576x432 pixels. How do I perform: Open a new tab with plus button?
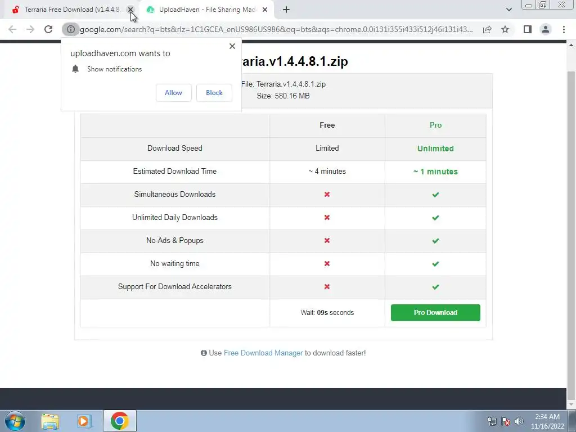[286, 10]
